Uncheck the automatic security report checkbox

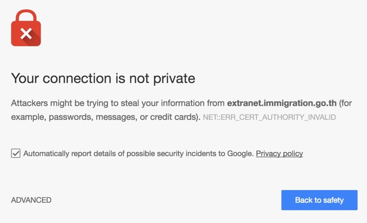(x=15, y=153)
